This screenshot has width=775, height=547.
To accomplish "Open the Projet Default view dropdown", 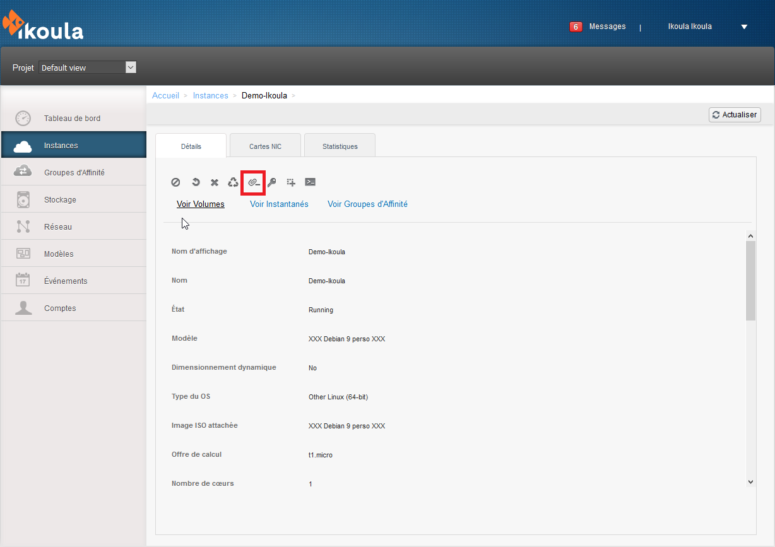I will [x=88, y=68].
